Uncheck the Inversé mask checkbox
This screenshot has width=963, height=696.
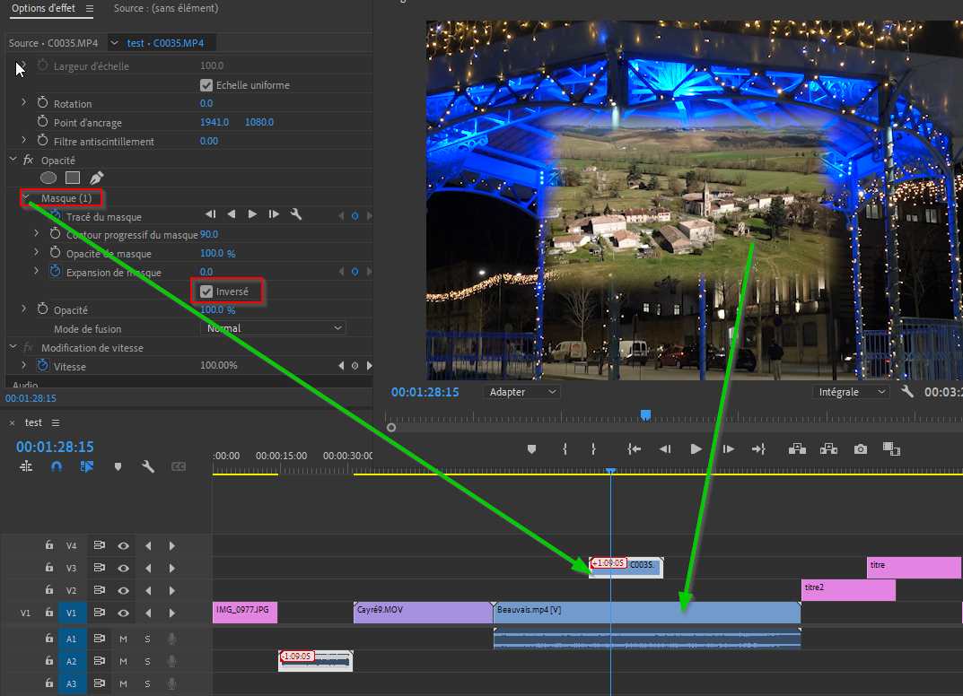point(206,291)
